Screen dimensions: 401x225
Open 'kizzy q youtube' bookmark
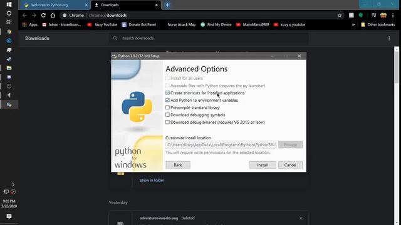click(289, 25)
